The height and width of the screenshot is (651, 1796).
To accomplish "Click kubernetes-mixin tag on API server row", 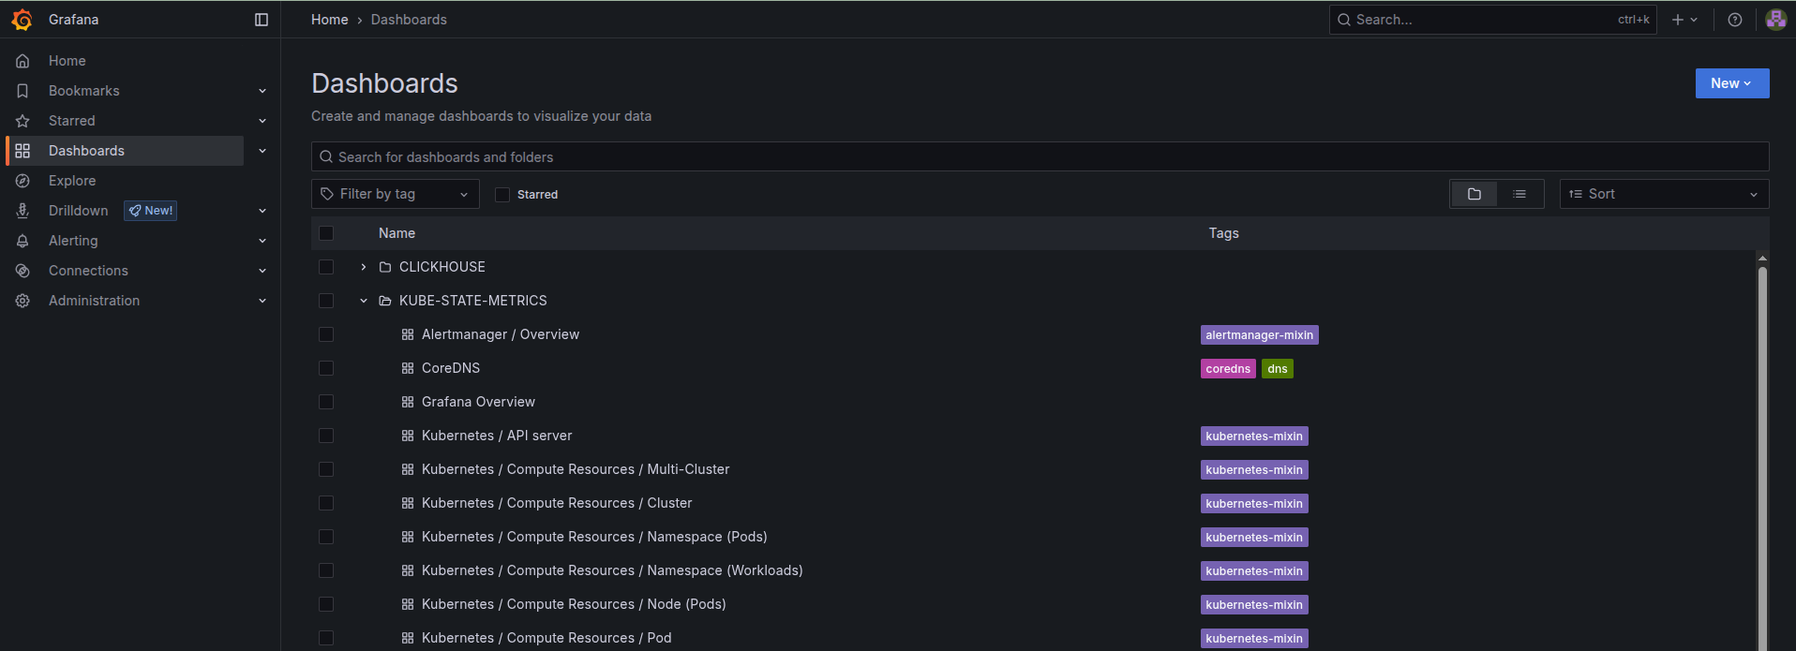I will coord(1254,436).
